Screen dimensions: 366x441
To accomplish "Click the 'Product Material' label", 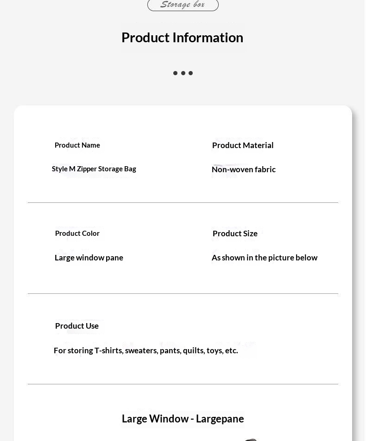I will pyautogui.click(x=243, y=145).
